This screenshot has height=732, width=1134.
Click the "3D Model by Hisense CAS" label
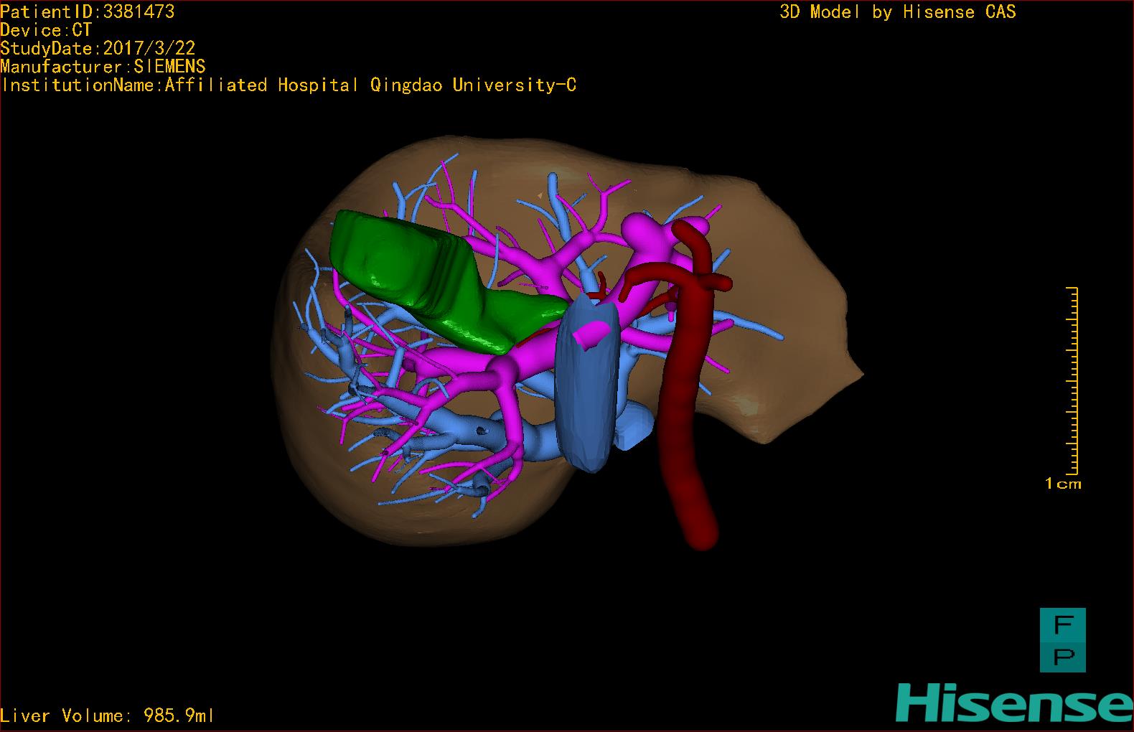pyautogui.click(x=898, y=11)
